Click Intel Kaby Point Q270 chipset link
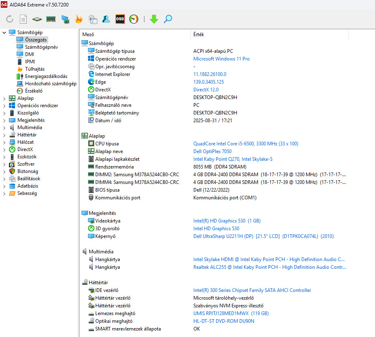Screen dimensions: 375x337 pos(233,159)
